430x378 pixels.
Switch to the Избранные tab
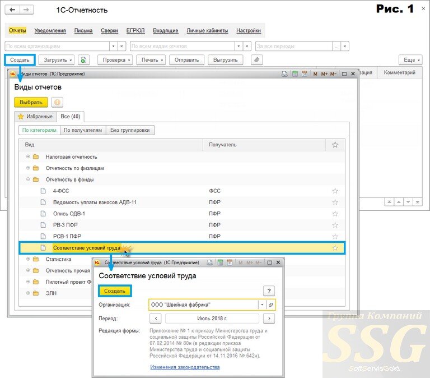[35, 117]
